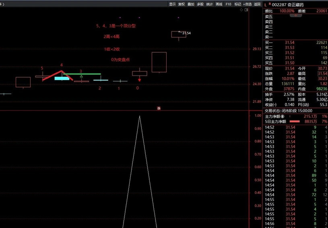328x228 pixels.
Task: Open the 复权 price adjustment menu
Action: coord(182,4)
